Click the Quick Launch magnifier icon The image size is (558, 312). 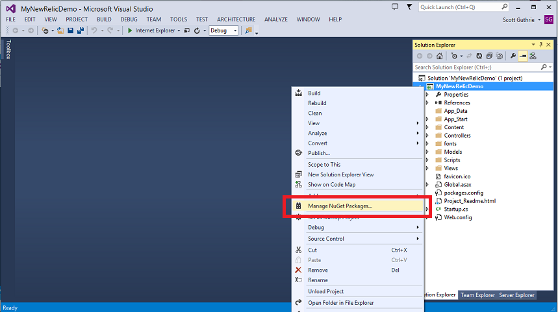click(x=504, y=6)
